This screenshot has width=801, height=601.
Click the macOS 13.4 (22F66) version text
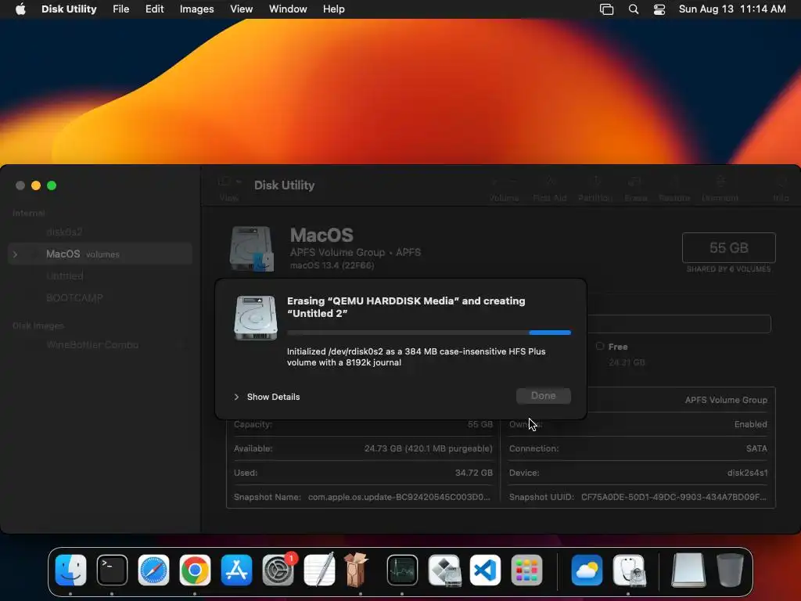click(332, 265)
